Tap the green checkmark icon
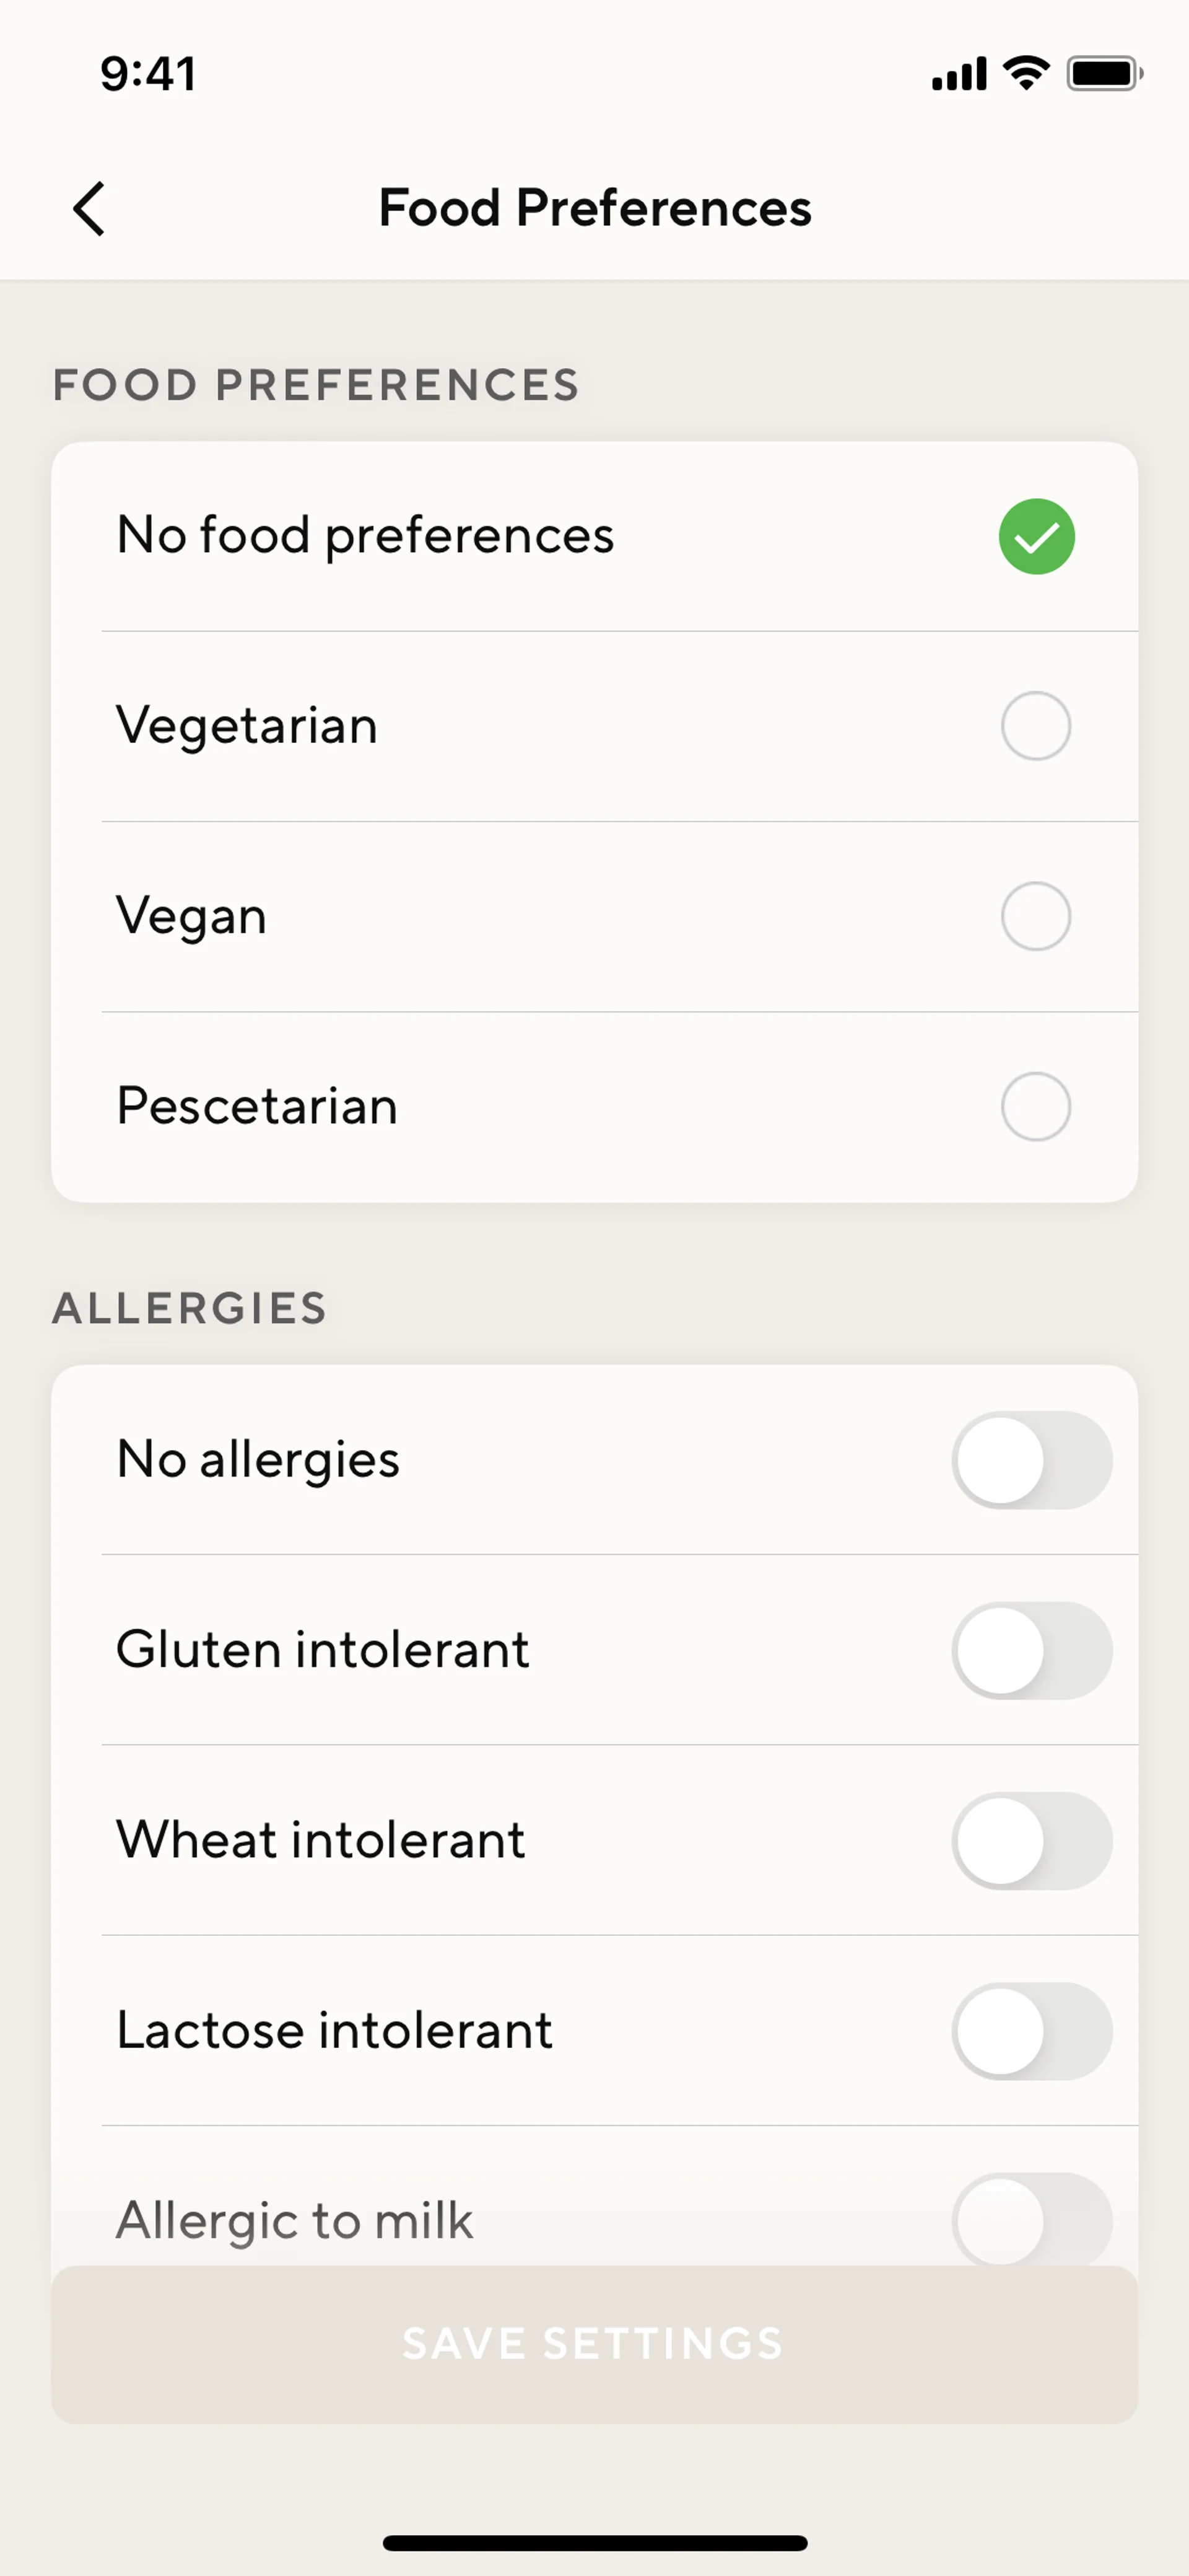This screenshot has height=2576, width=1189. click(x=1036, y=537)
